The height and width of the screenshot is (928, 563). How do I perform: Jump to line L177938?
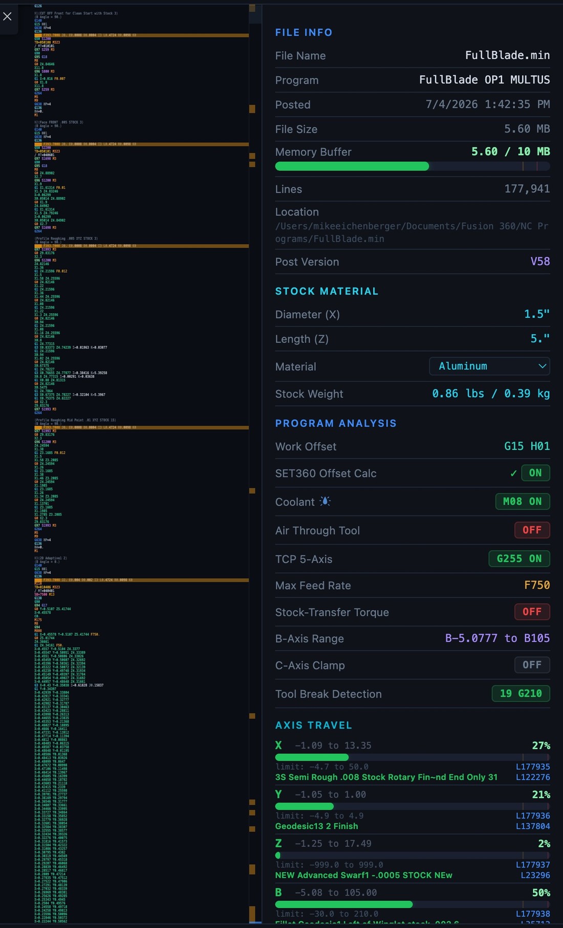(x=533, y=914)
